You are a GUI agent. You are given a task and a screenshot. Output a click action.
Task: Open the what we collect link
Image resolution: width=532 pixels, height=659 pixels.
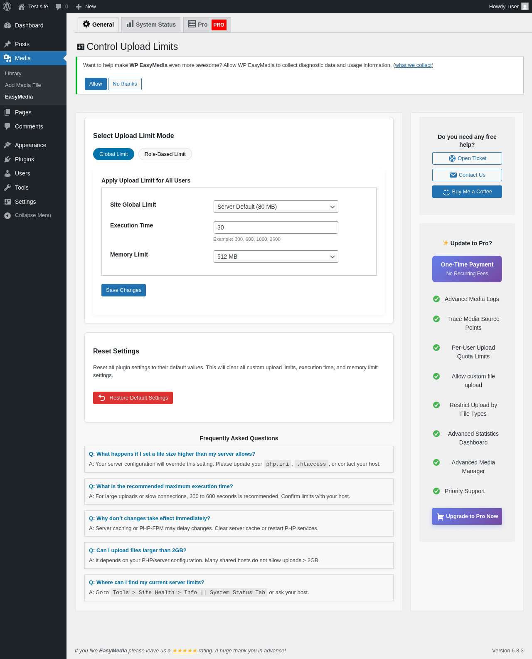coord(413,65)
